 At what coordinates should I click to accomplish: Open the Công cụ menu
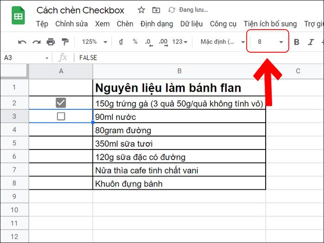click(x=223, y=24)
